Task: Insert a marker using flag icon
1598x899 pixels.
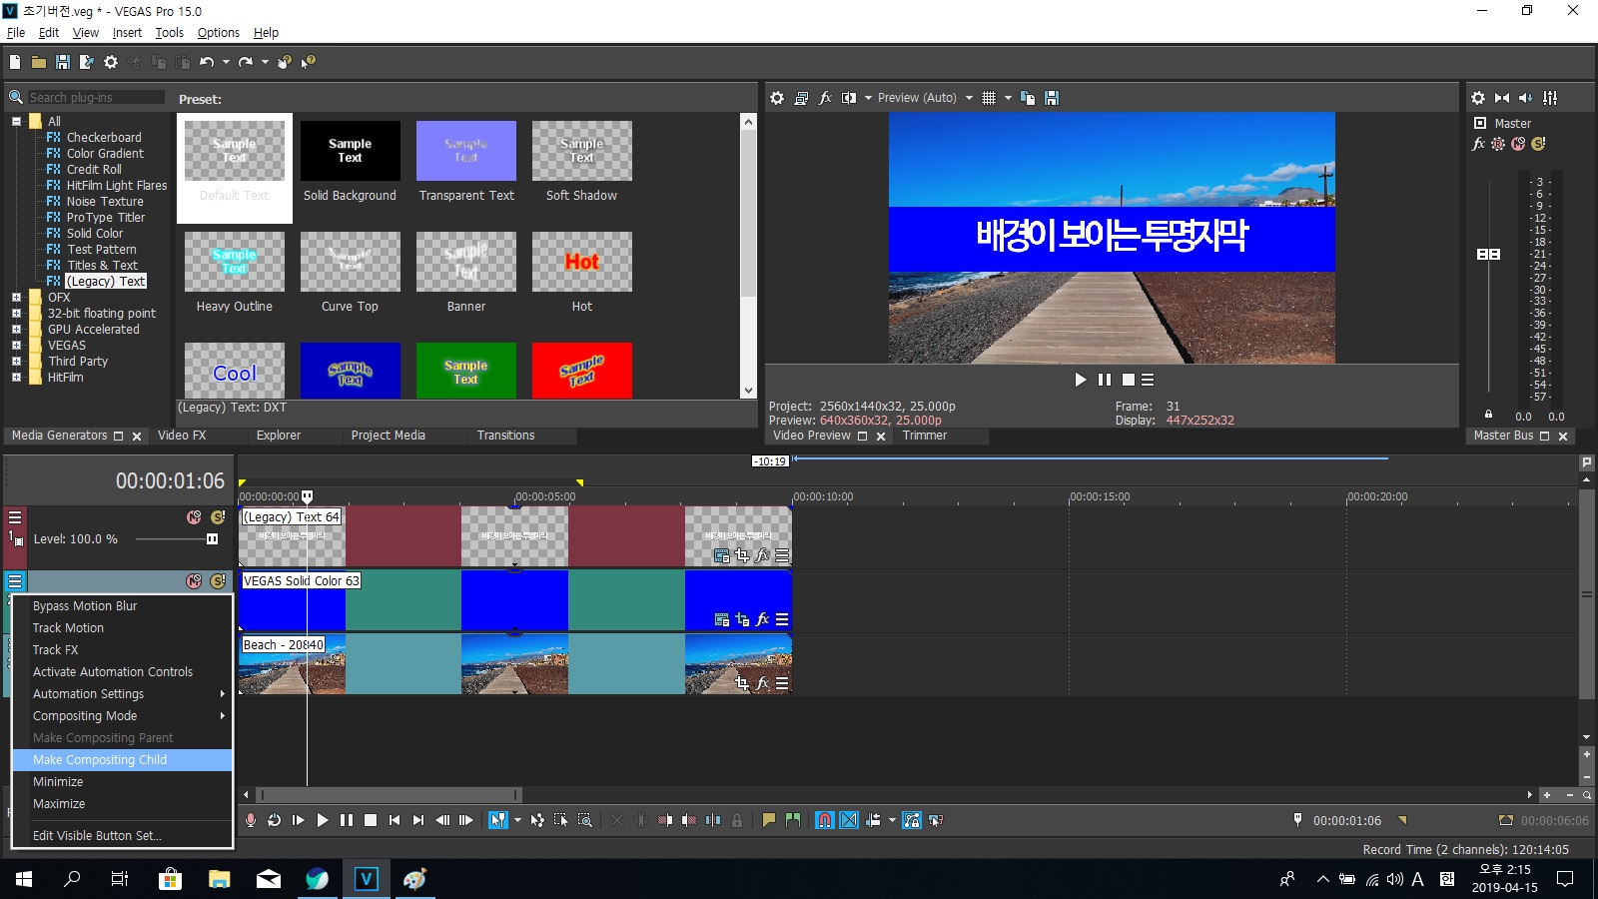Action: [x=769, y=820]
